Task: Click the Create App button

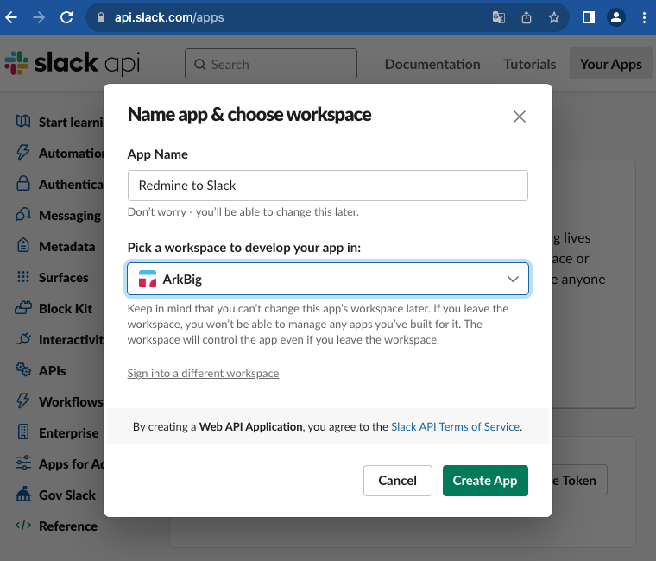Action: [485, 481]
